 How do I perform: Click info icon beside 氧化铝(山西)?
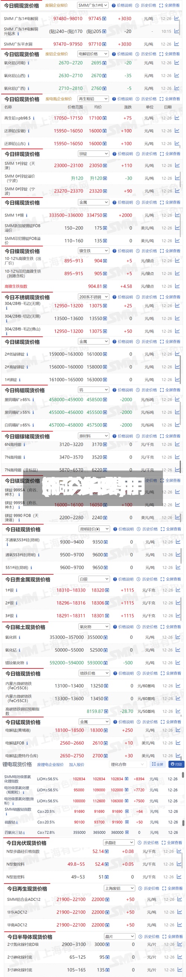tap(28, 76)
